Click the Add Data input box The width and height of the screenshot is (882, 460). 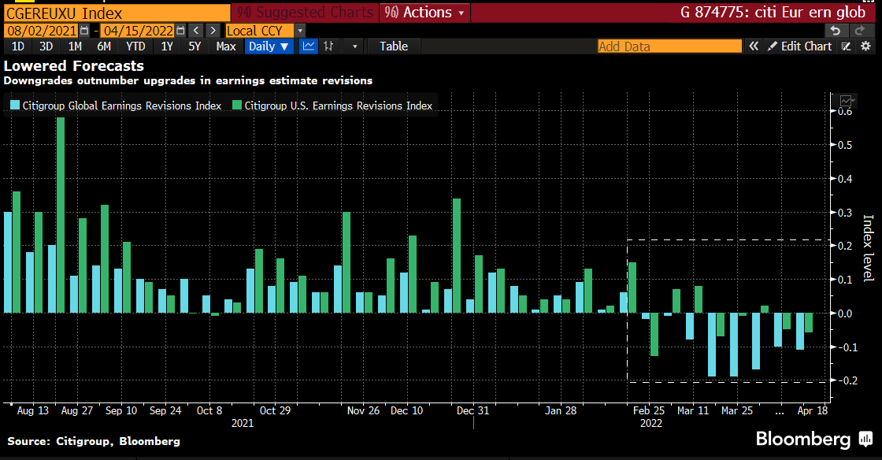670,46
